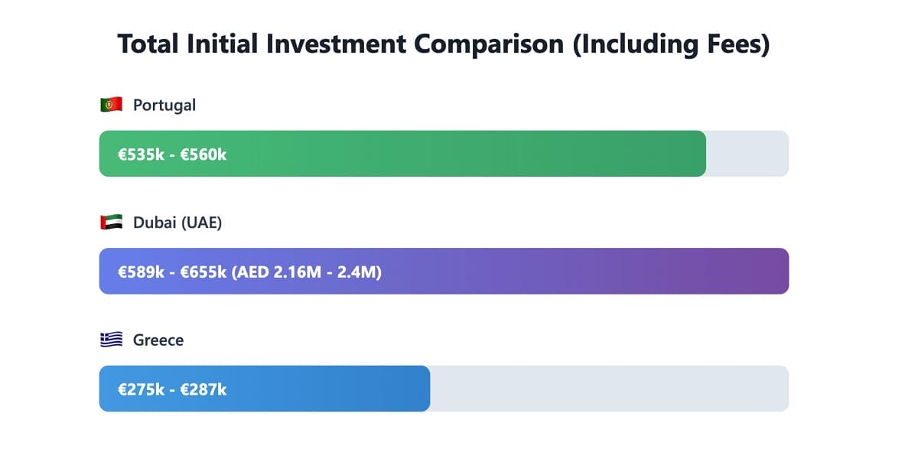The image size is (918, 459).
Task: Click the empty gray part of Portugal's bar
Action: pyautogui.click(x=747, y=154)
